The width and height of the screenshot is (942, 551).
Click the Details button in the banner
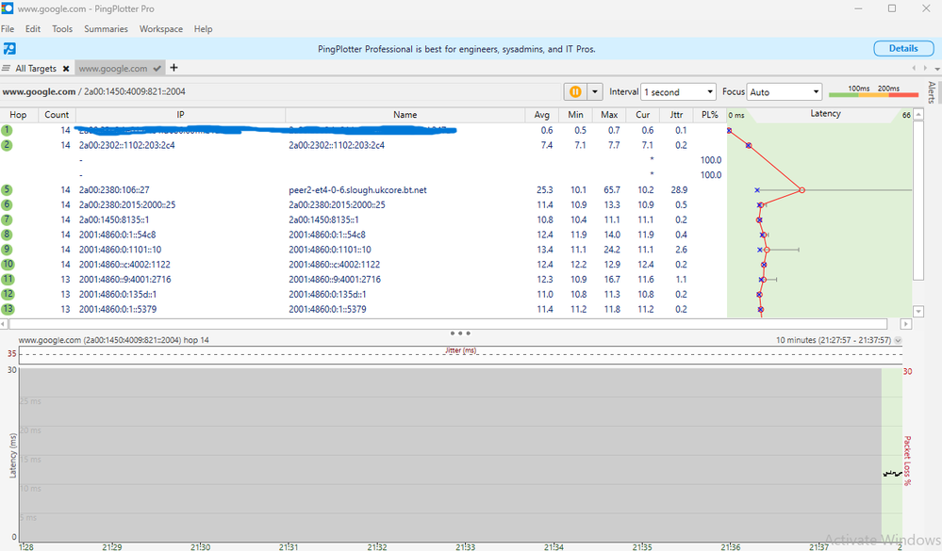point(902,48)
